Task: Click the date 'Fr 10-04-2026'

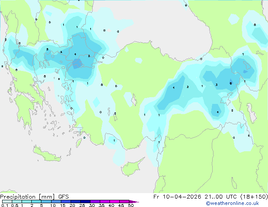Action: pyautogui.click(x=177, y=197)
